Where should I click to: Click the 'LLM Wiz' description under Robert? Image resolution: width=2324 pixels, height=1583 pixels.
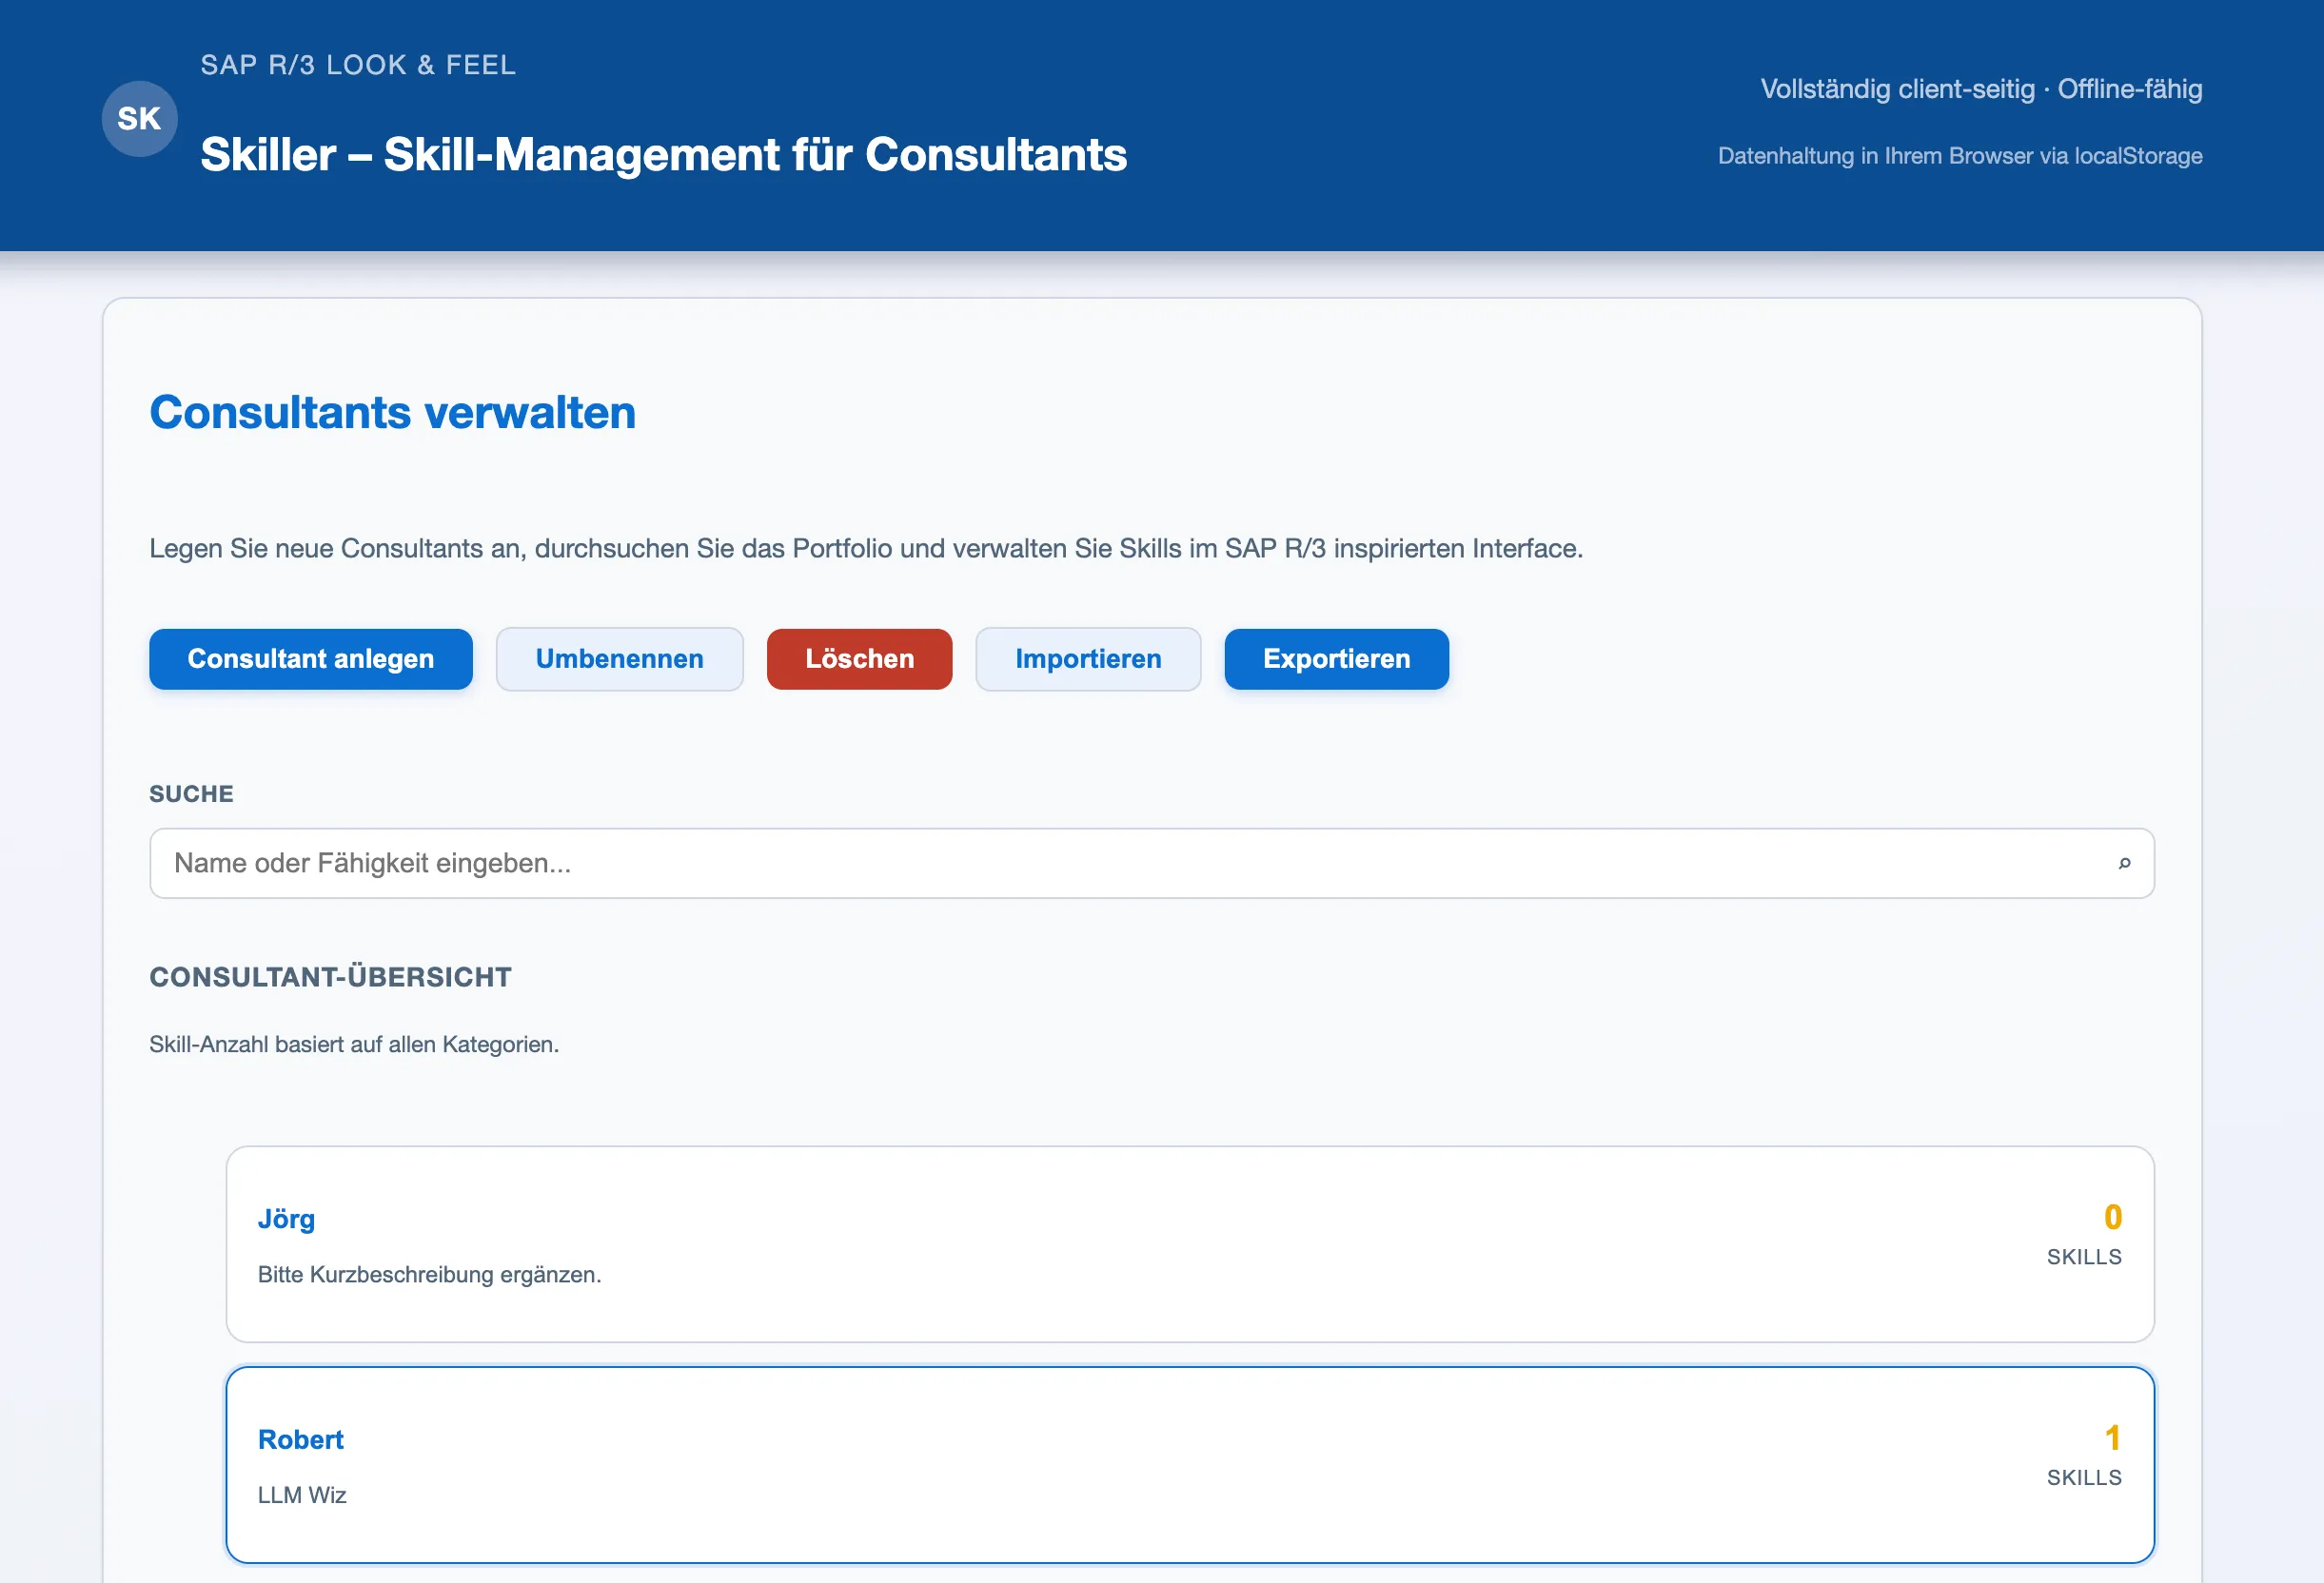(301, 1495)
